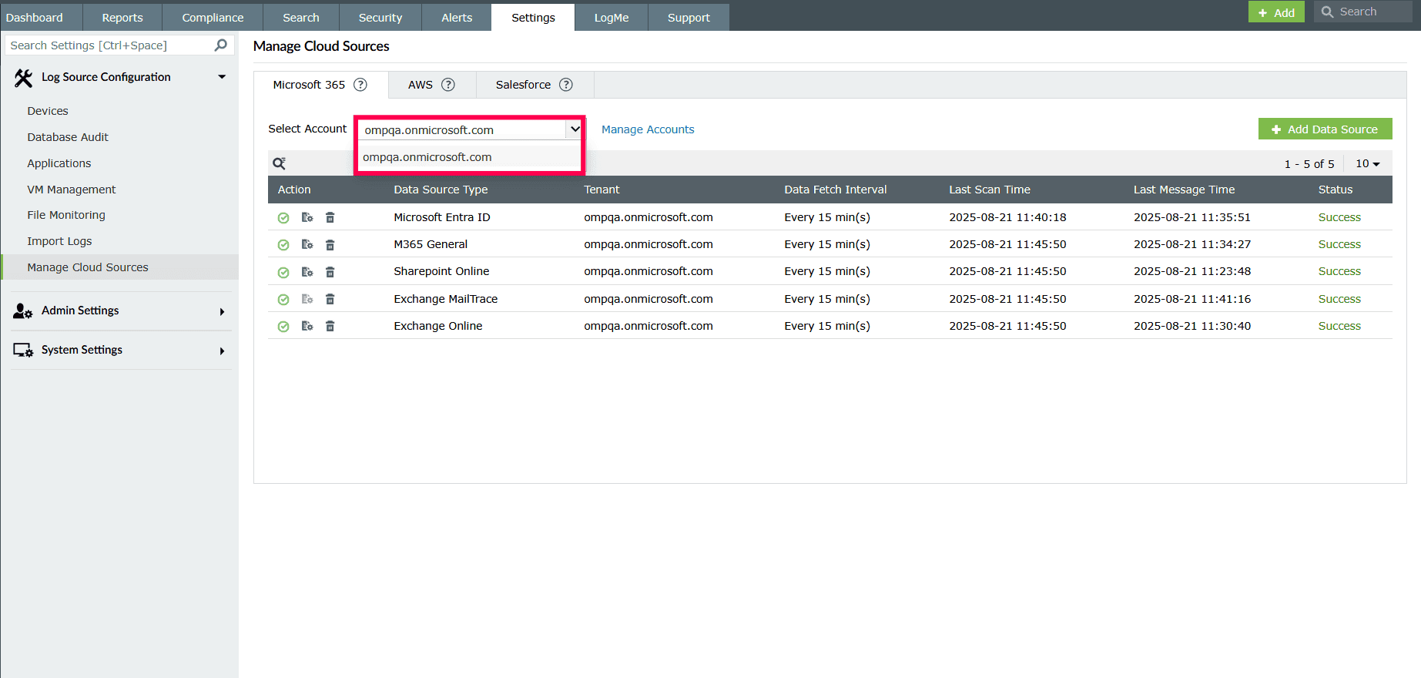Open File Monitoring in the sidebar
Screen dimensions: 1421x678
(x=66, y=215)
